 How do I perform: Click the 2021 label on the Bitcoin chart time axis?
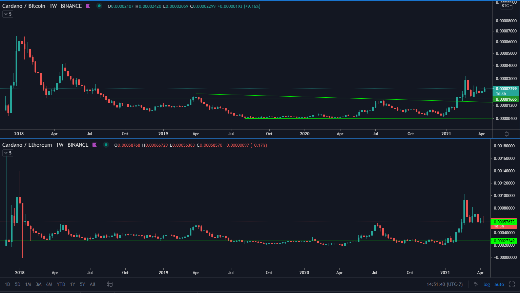click(x=446, y=134)
